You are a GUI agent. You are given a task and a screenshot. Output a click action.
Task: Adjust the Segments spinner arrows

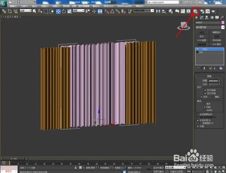(219, 84)
